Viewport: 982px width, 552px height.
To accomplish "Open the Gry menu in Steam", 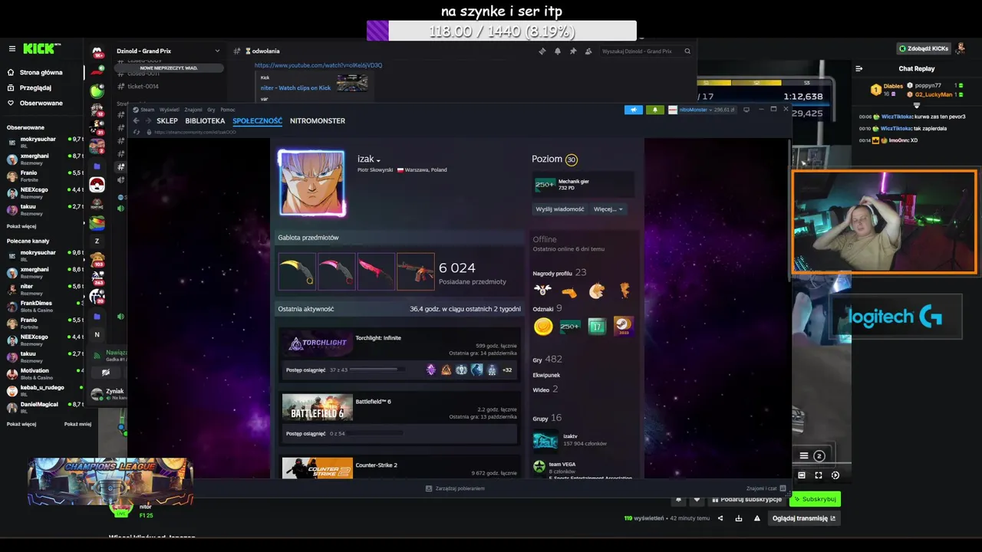I will coord(211,110).
